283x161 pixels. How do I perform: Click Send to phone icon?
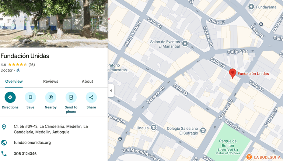pyautogui.click(x=71, y=97)
